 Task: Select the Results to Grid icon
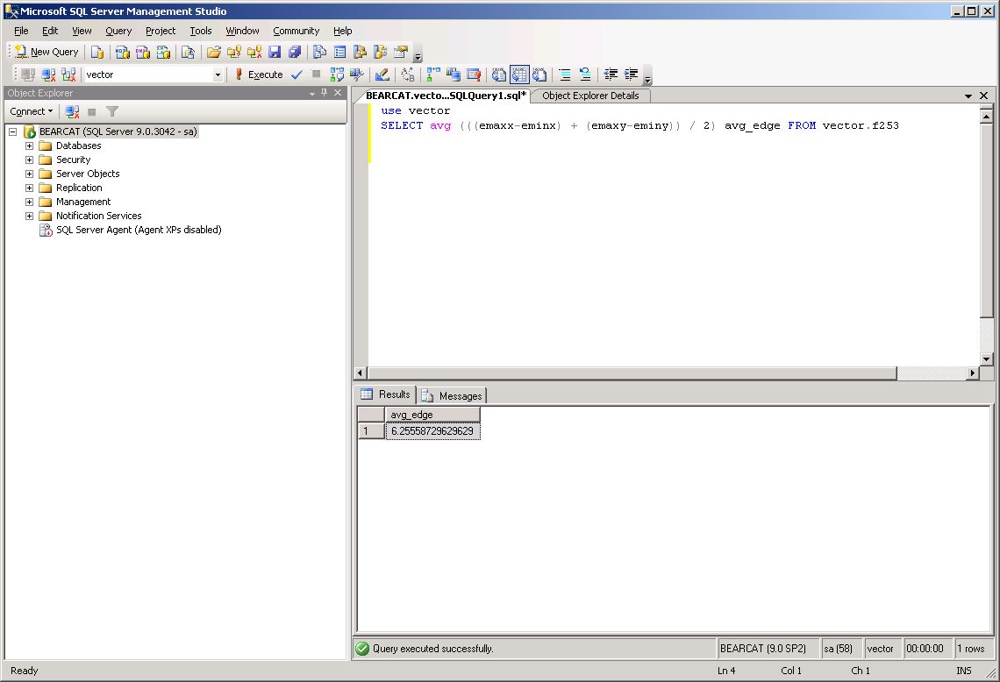(519, 75)
